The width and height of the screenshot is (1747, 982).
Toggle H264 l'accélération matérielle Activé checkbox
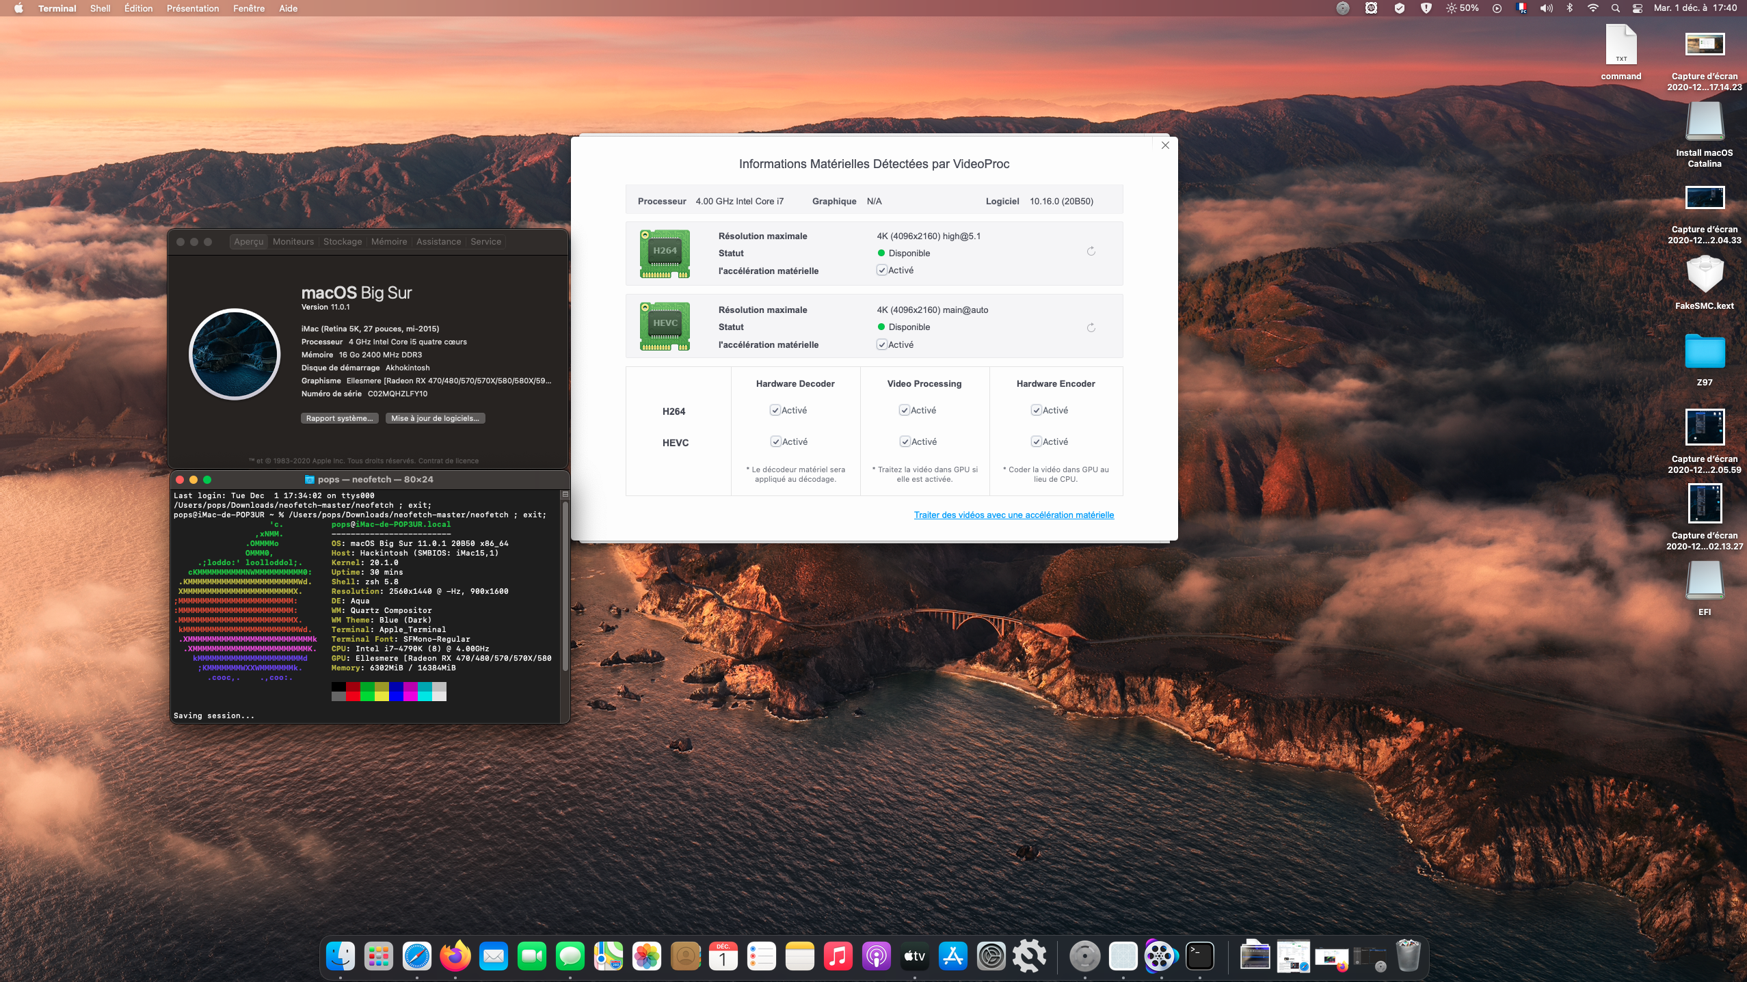882,271
